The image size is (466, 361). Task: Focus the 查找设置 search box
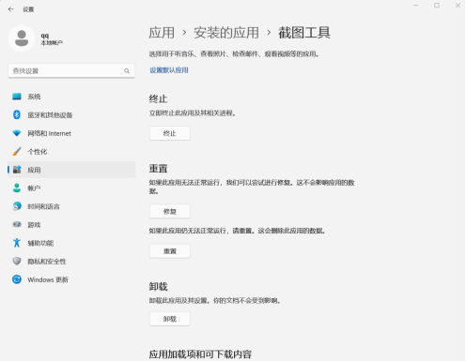click(71, 71)
